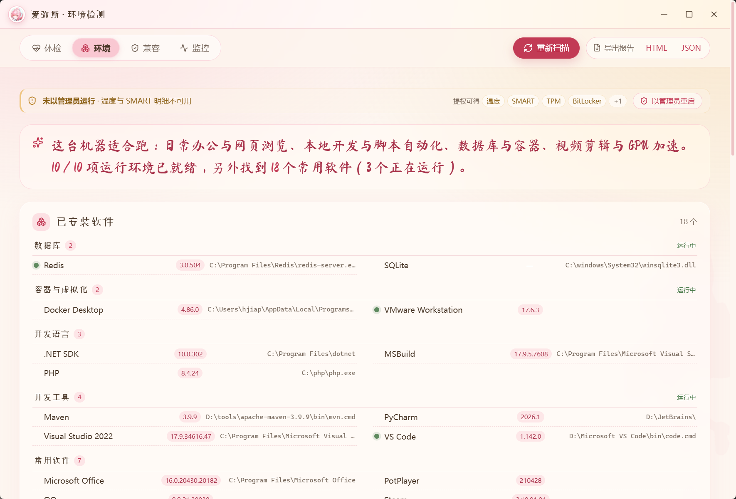Switch to the 环境 tab
This screenshot has width=736, height=499.
[96, 48]
